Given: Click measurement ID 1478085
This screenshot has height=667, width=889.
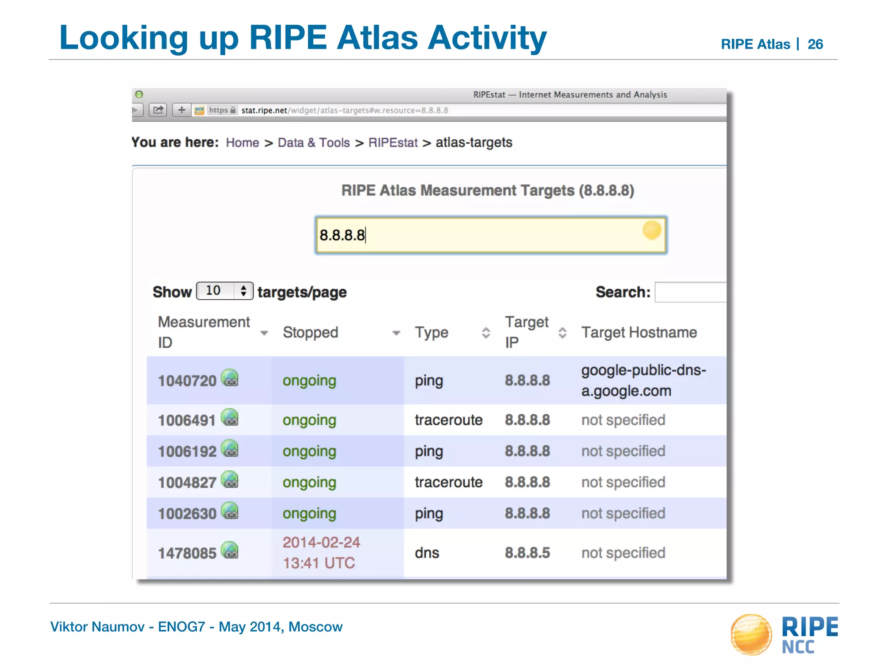Looking at the screenshot, I should tap(187, 554).
